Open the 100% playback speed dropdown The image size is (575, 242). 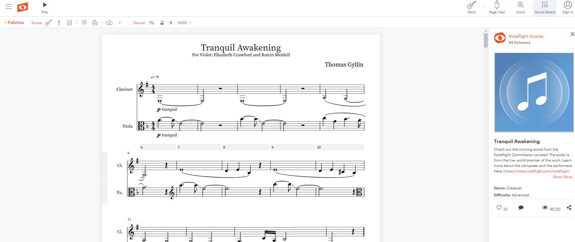click(x=184, y=23)
